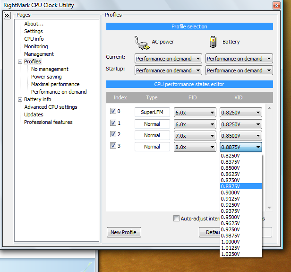Open the FID dropdown for index 0
The width and height of the screenshot is (291, 272).
click(195, 113)
